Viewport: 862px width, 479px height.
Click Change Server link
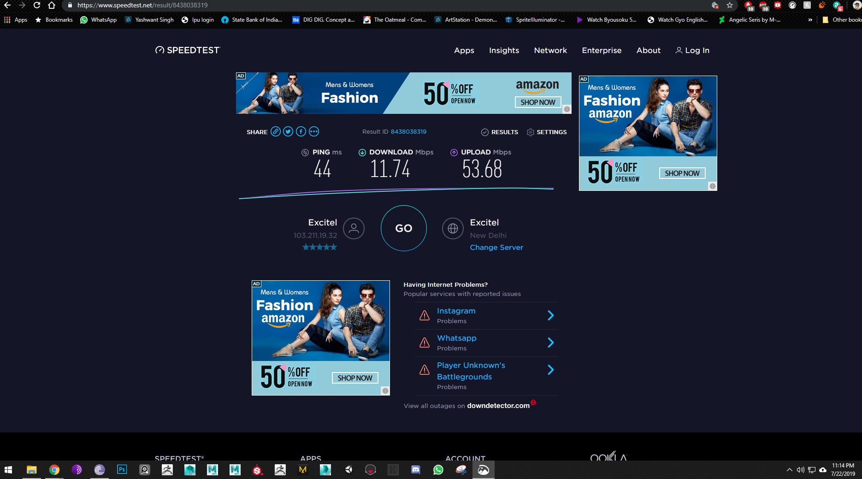496,248
